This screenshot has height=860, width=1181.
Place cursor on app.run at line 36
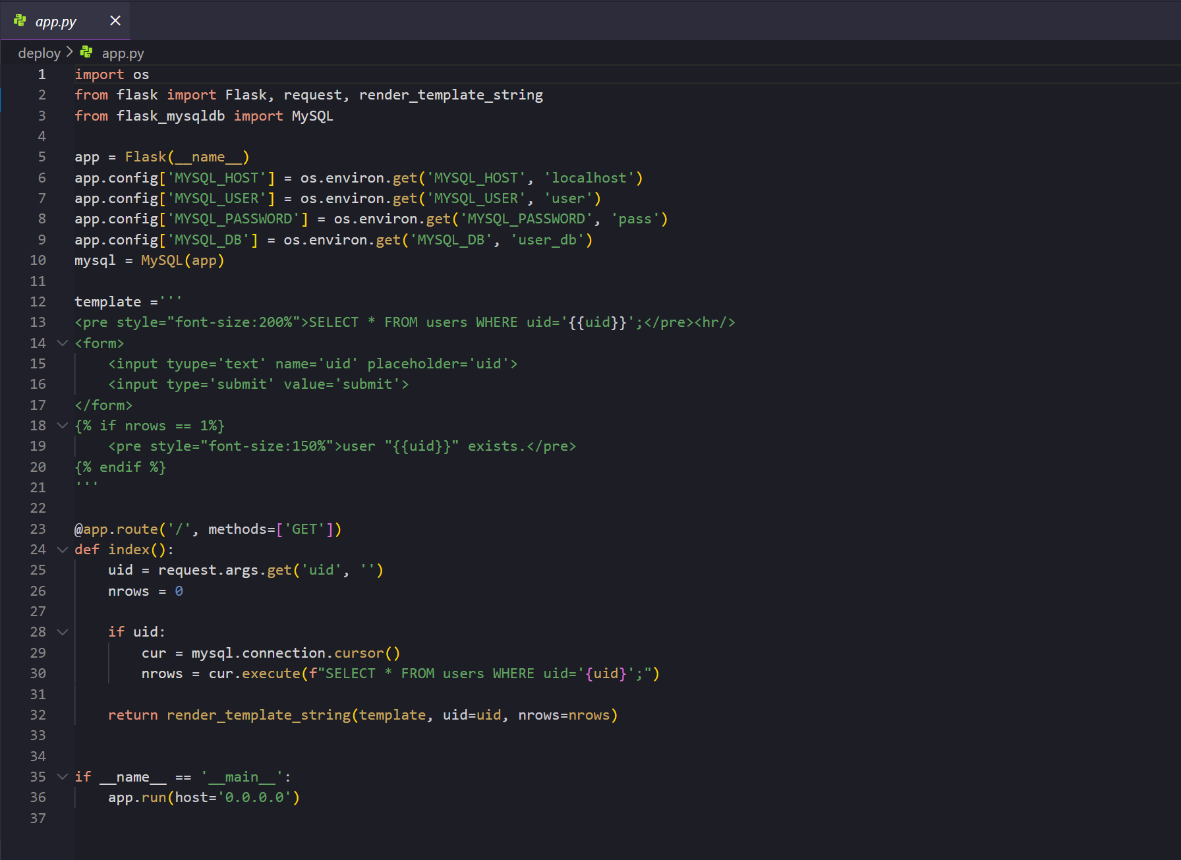point(137,797)
